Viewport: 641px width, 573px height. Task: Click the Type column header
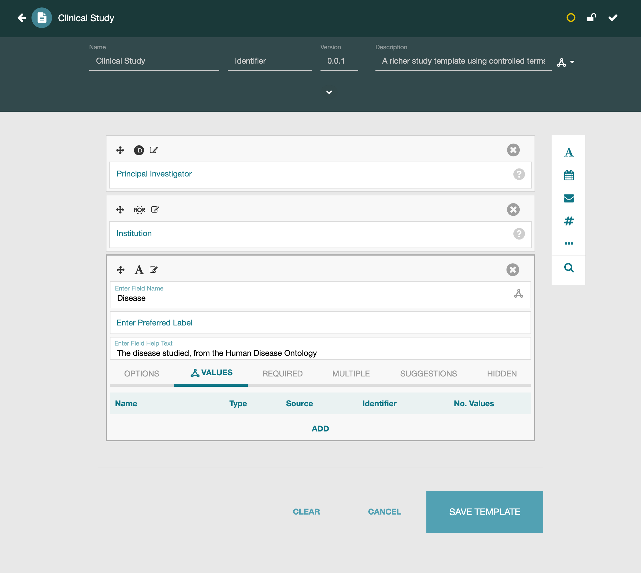tap(238, 404)
